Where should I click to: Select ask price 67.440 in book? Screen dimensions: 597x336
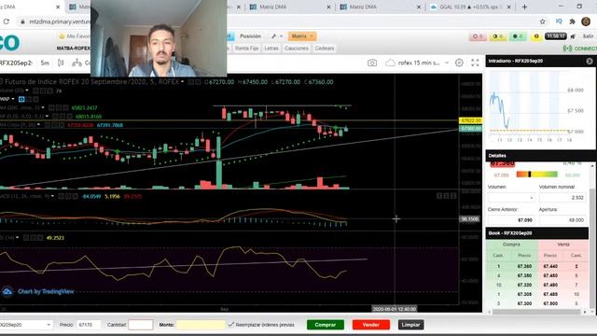point(550,266)
